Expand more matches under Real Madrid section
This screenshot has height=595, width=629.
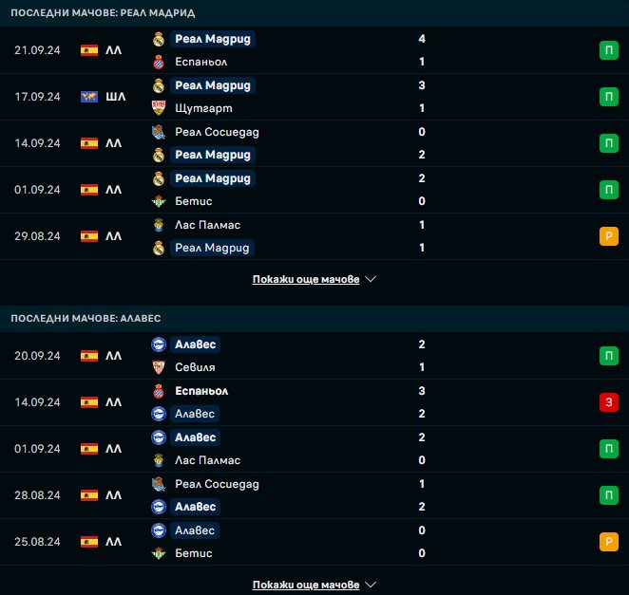click(x=306, y=280)
